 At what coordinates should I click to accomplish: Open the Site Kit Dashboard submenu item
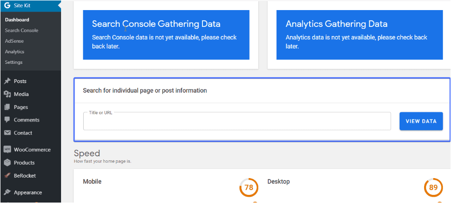point(17,20)
